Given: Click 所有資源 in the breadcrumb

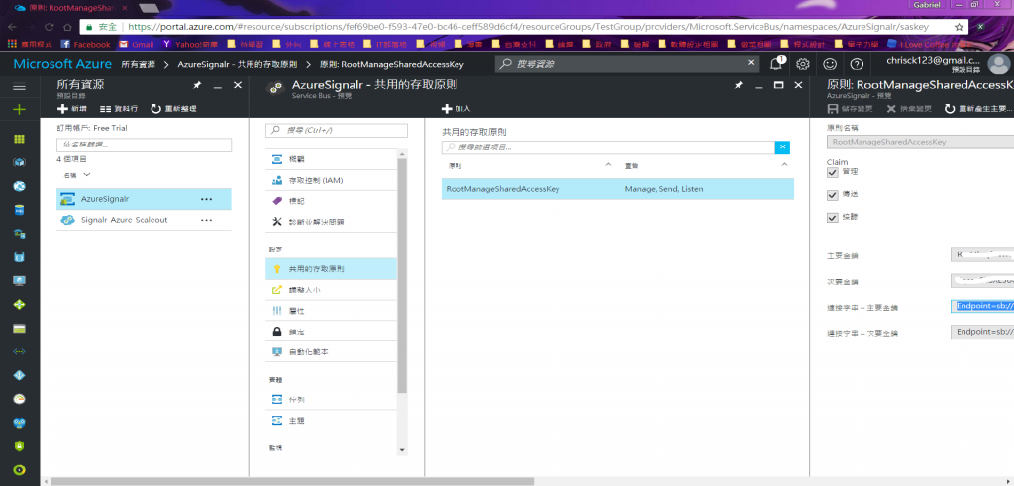Looking at the screenshot, I should pos(138,64).
